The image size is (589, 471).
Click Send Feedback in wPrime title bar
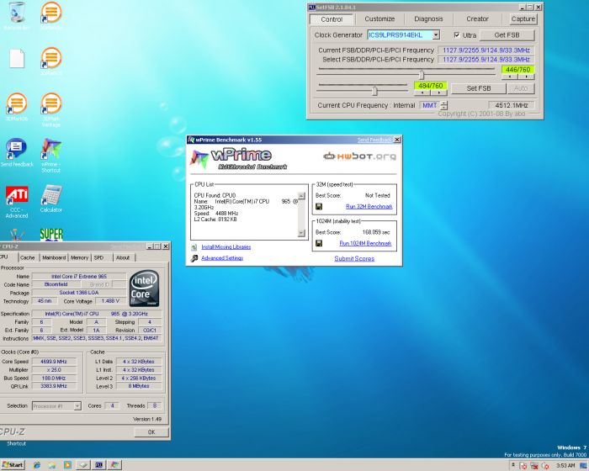coord(374,140)
